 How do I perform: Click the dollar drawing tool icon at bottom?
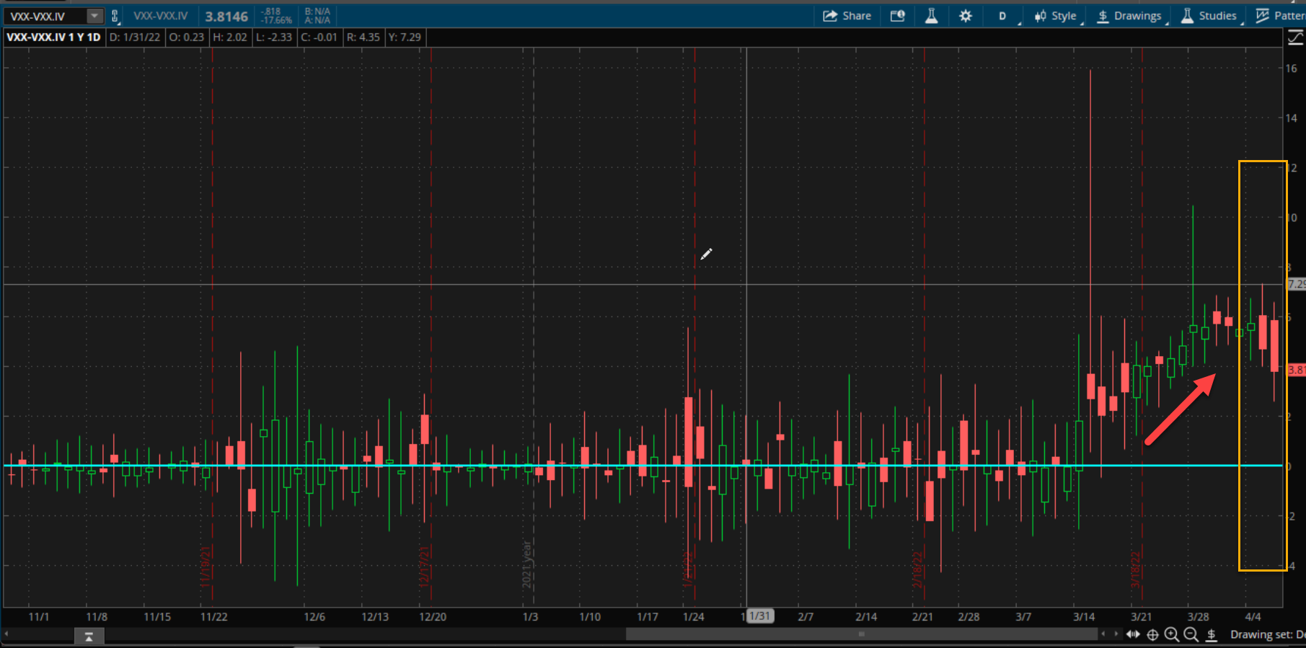pos(1212,634)
